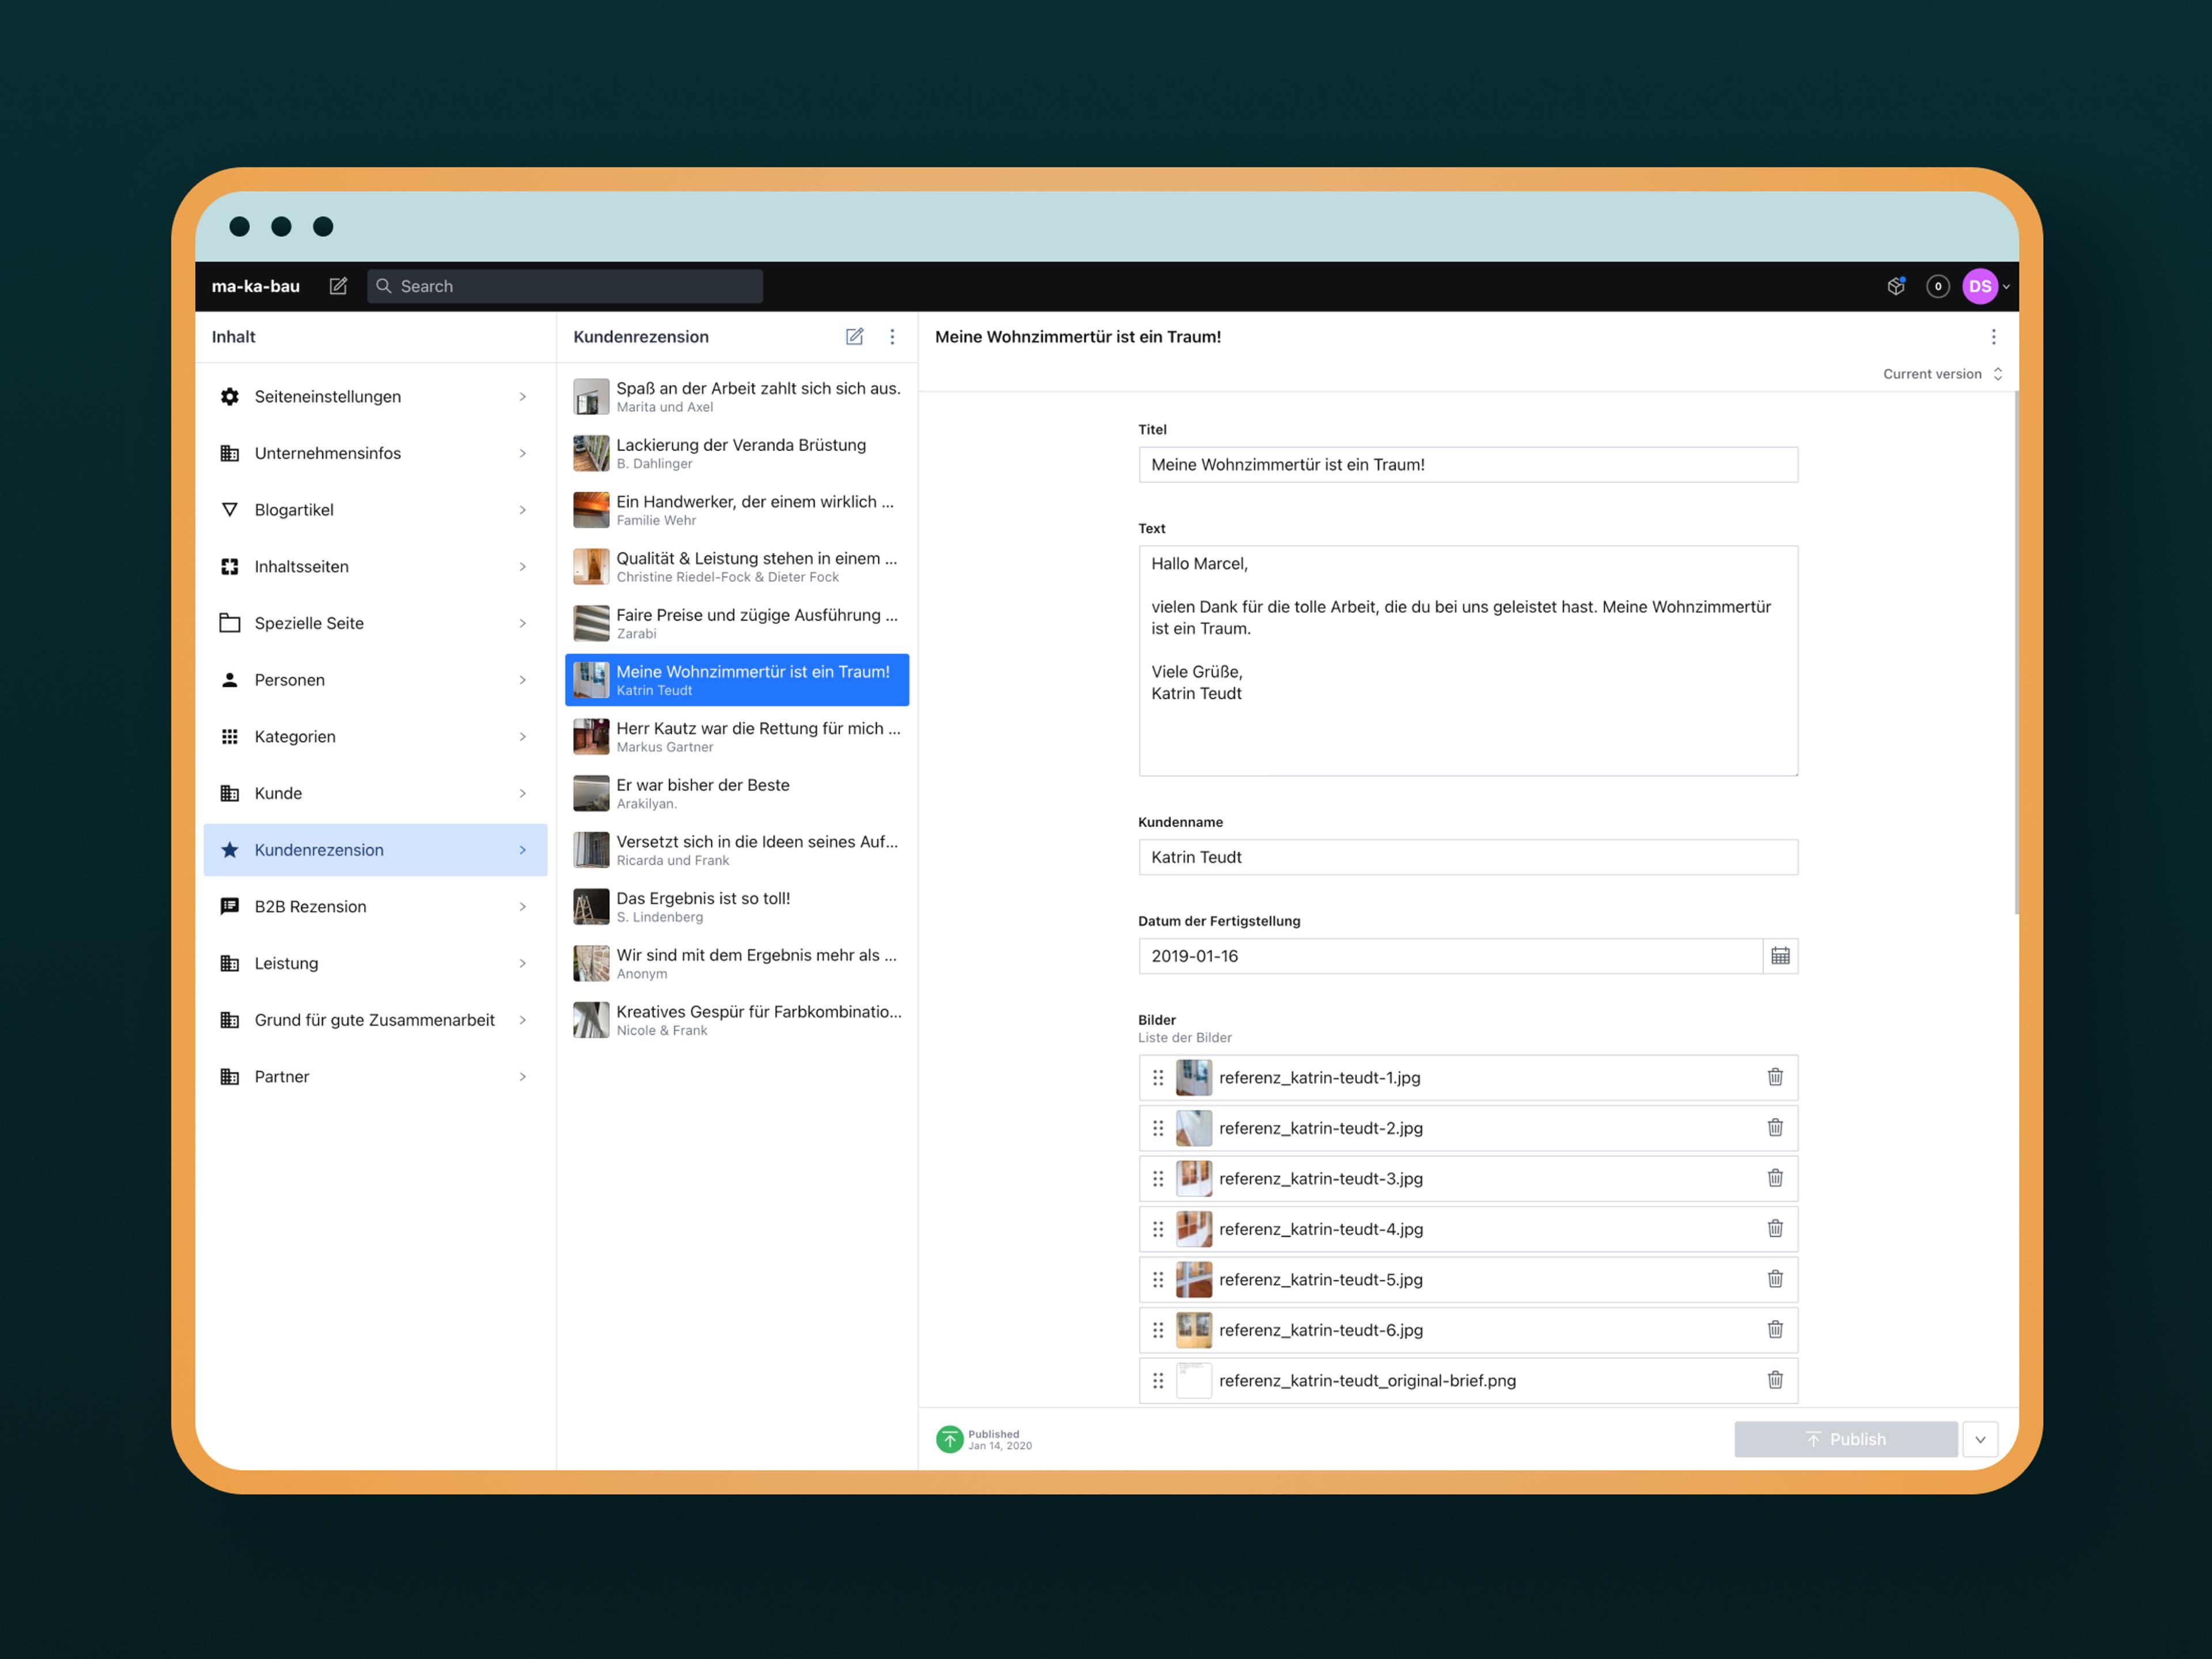Viewport: 2212px width, 1659px height.
Task: Delete referenz_katrin-teudt-1.jpg with trash icon
Action: (x=1774, y=1077)
